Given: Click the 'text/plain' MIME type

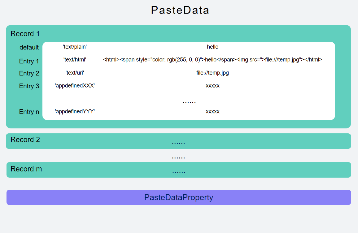Looking at the screenshot, I should [75, 47].
